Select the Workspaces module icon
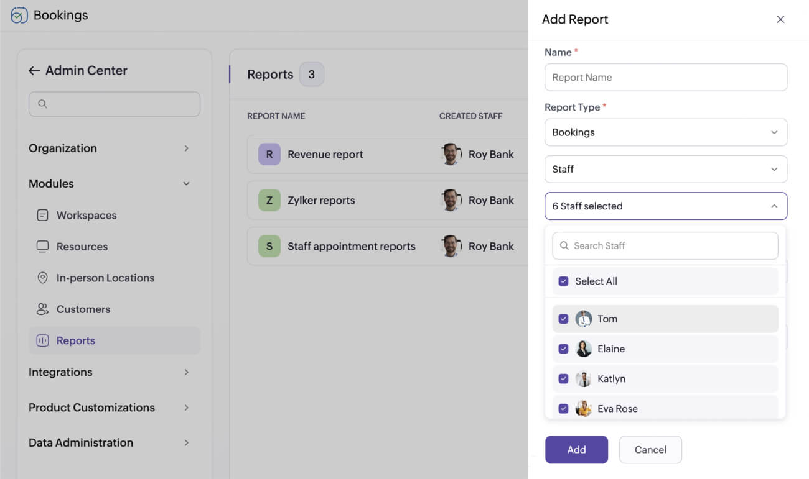Screen dimensions: 809x479 [x=42, y=215]
